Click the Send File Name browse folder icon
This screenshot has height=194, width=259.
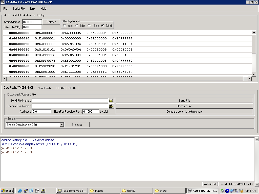click(111, 101)
